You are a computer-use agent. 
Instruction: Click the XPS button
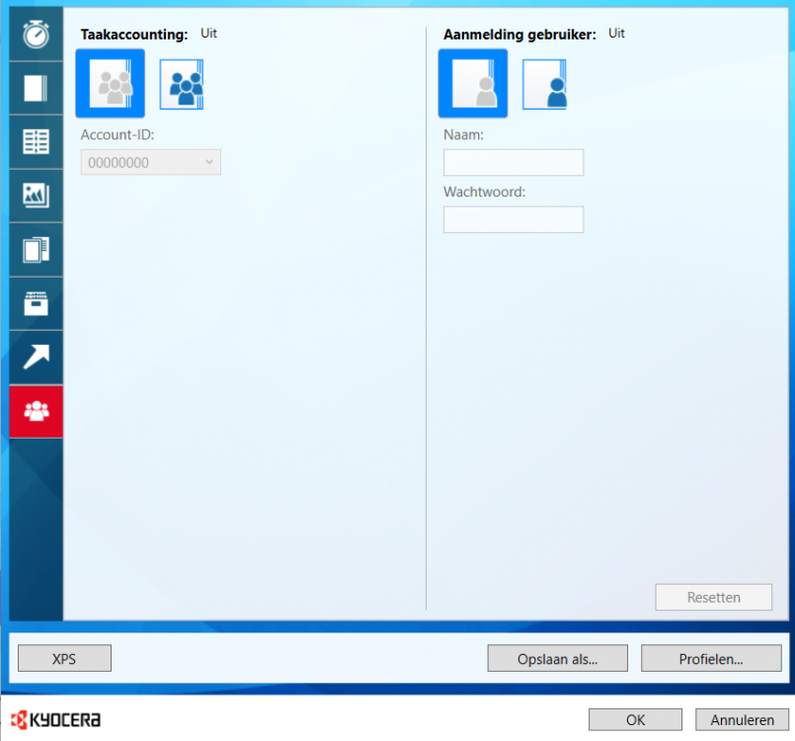point(64,658)
